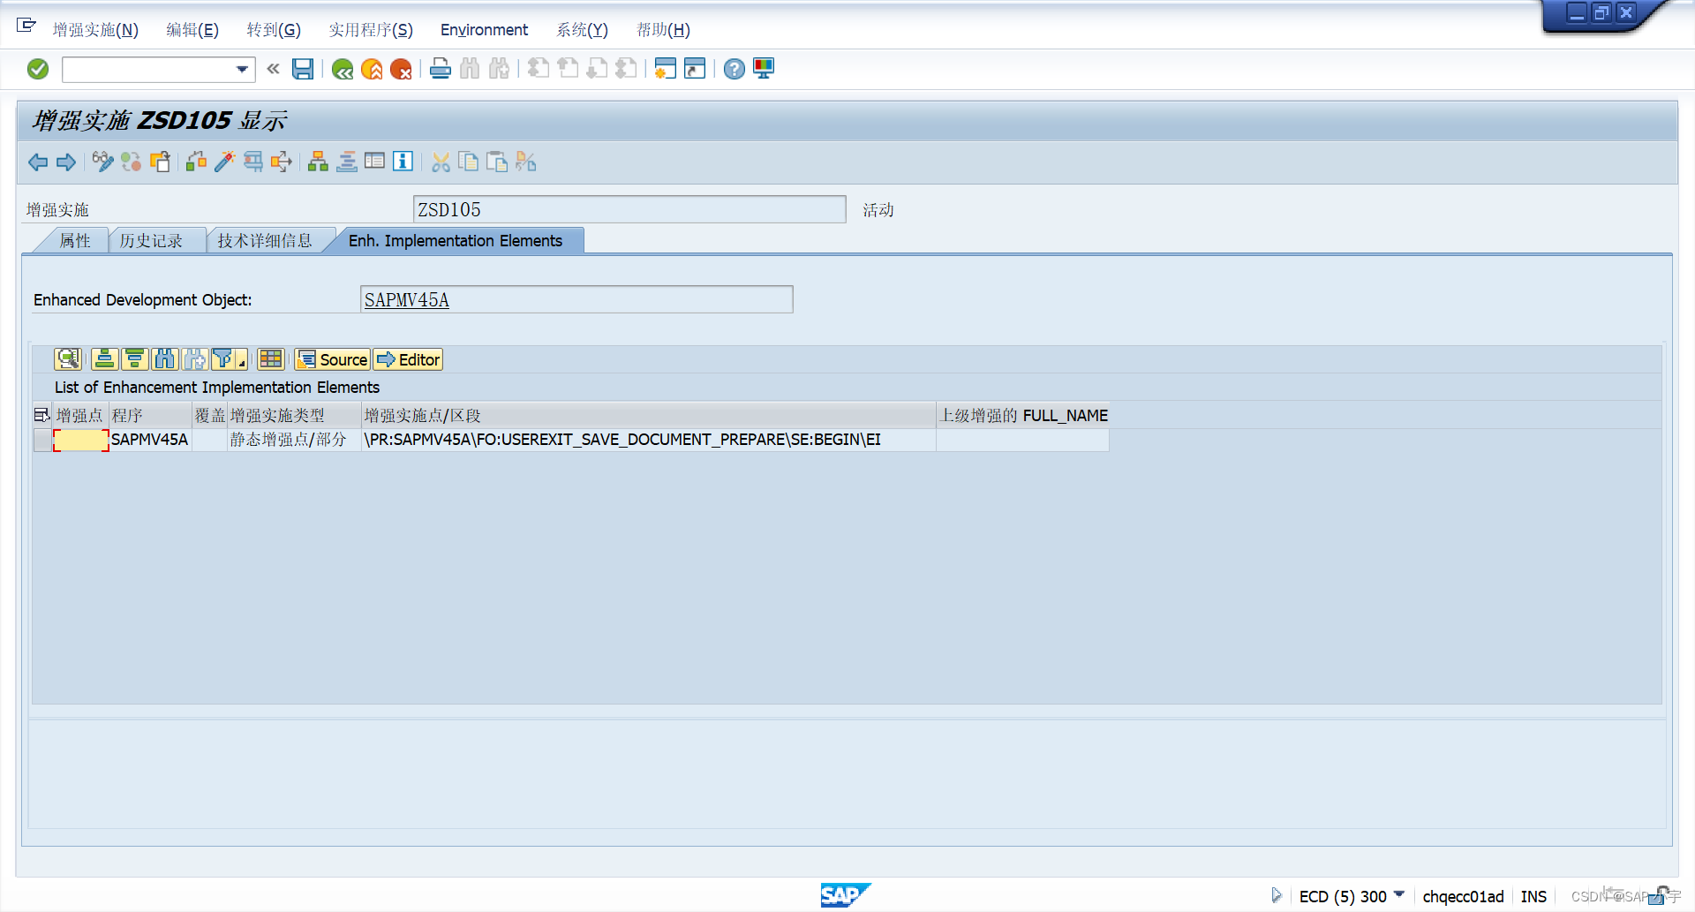Switch to the 历史记录 tab
Screen dimensions: 1695x912
pos(151,241)
